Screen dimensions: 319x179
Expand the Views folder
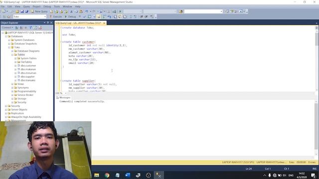[12, 84]
